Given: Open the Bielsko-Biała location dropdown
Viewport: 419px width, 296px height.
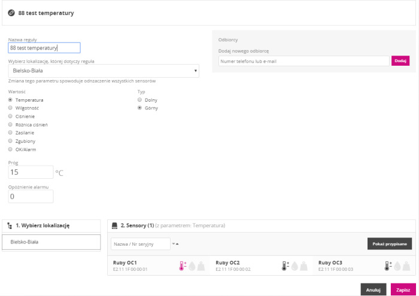Looking at the screenshot, I should pyautogui.click(x=104, y=71).
